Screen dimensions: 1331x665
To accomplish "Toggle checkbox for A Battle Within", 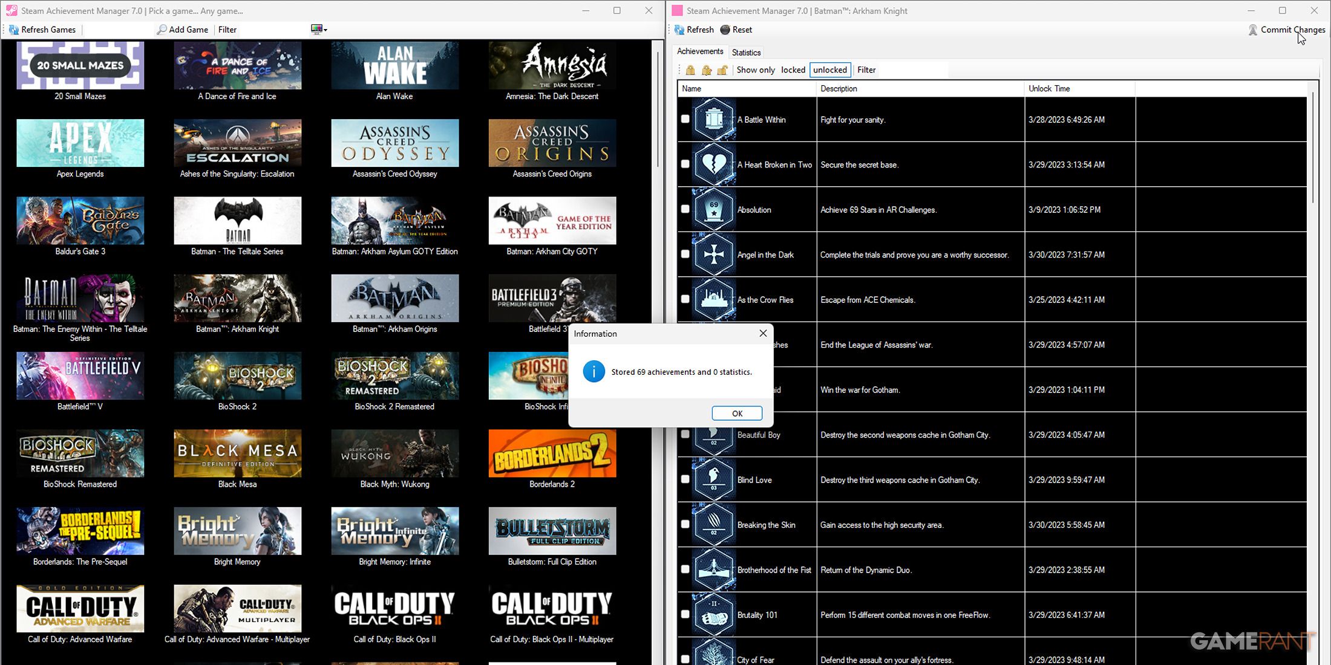I will [685, 119].
